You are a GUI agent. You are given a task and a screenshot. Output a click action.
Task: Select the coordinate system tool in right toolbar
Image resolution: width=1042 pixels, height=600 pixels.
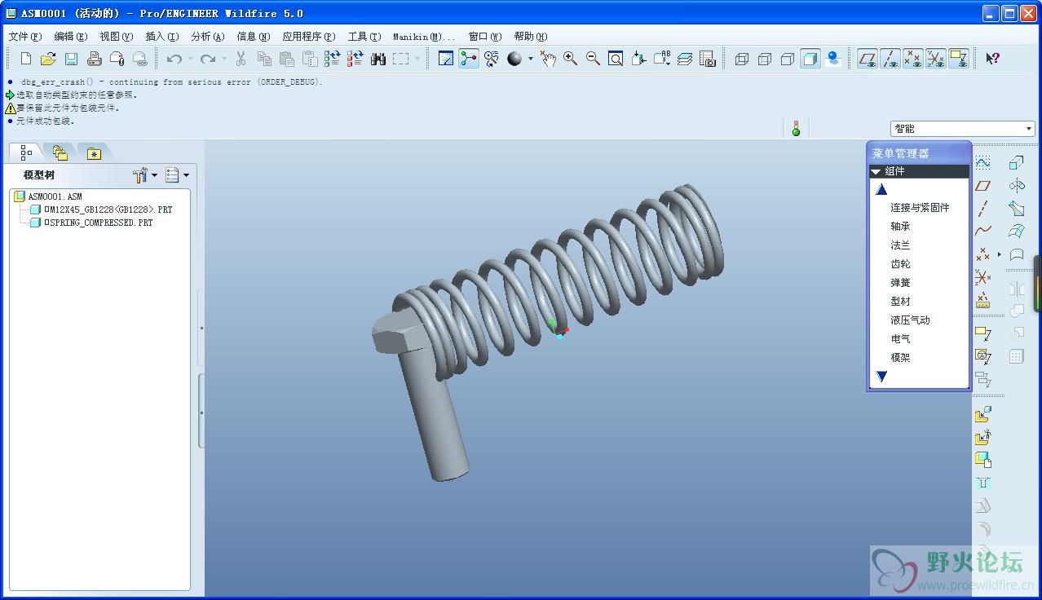point(983,277)
